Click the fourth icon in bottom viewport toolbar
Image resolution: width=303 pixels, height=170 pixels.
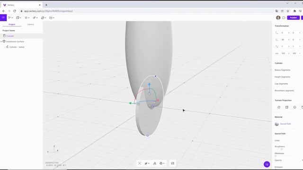point(161,163)
